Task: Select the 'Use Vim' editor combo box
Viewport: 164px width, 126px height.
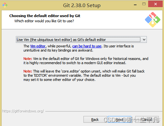Action: pos(81,40)
